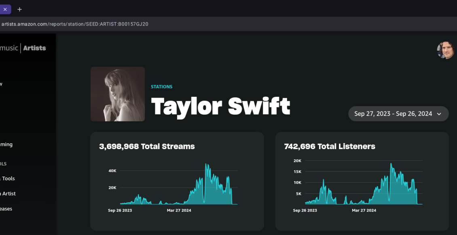This screenshot has width=457, height=235.
Task: Click Sep 26 2023 label on Listeners chart
Action: tap(305, 211)
